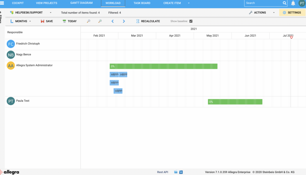The height and width of the screenshot is (175, 306).
Task: Click the left magnifier zoom icon
Action: click(x=88, y=21)
